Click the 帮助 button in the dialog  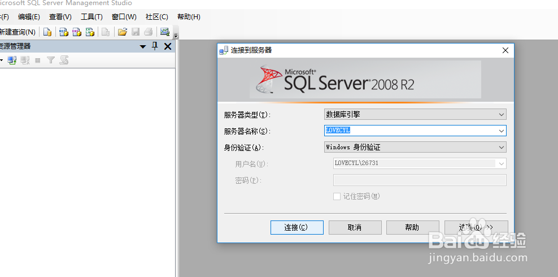pyautogui.click(x=412, y=227)
